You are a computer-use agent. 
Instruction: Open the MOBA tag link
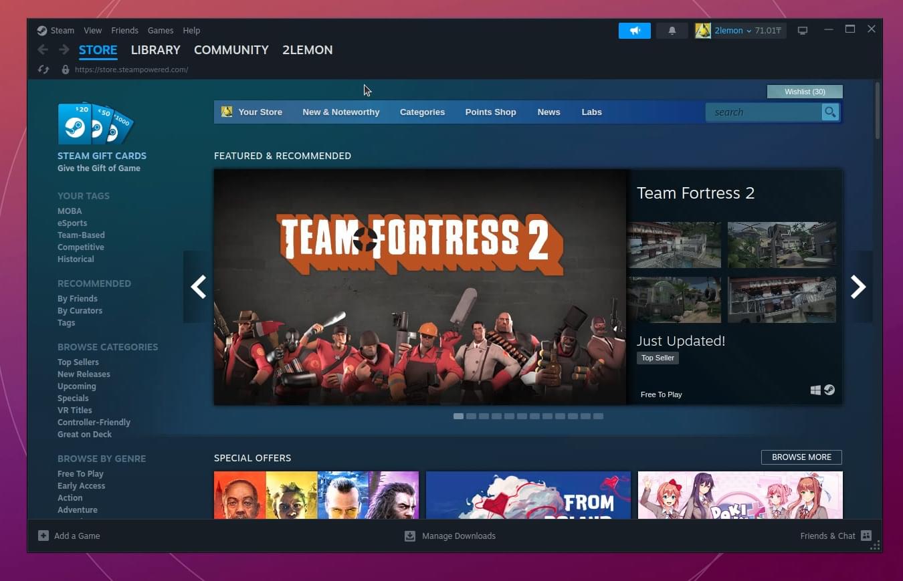pyautogui.click(x=70, y=211)
